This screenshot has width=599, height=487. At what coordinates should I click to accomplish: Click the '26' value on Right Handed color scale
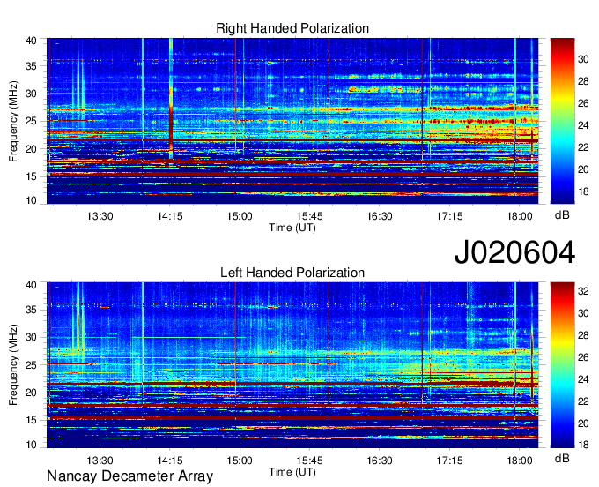coord(583,103)
